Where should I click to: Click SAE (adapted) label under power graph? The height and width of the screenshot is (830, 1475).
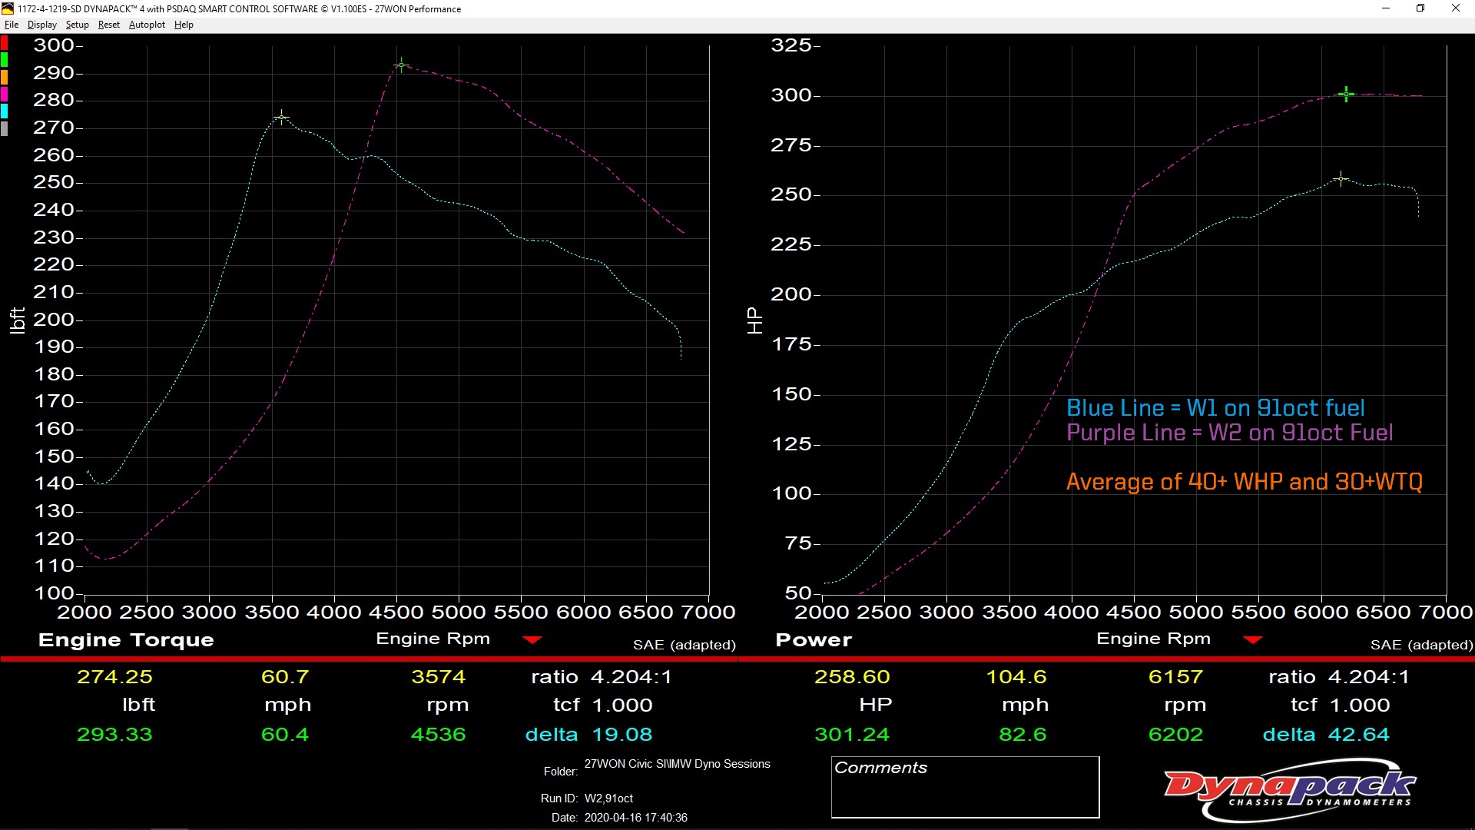(1421, 645)
